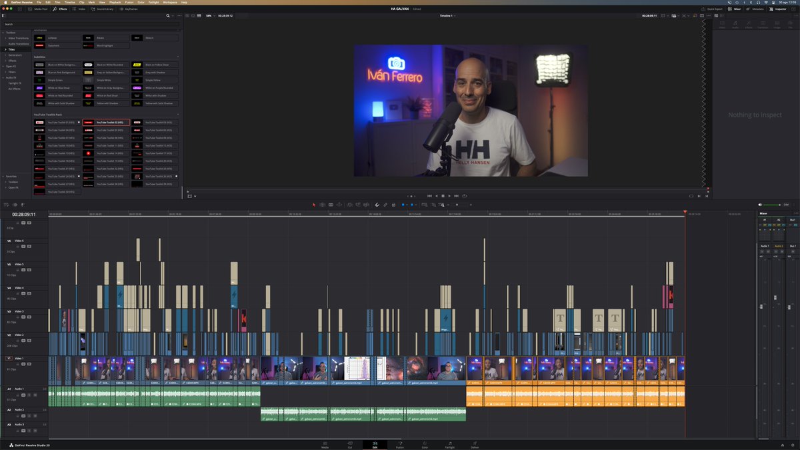
Task: Select the YouTube Toolkit 02 title preset
Action: pos(109,121)
